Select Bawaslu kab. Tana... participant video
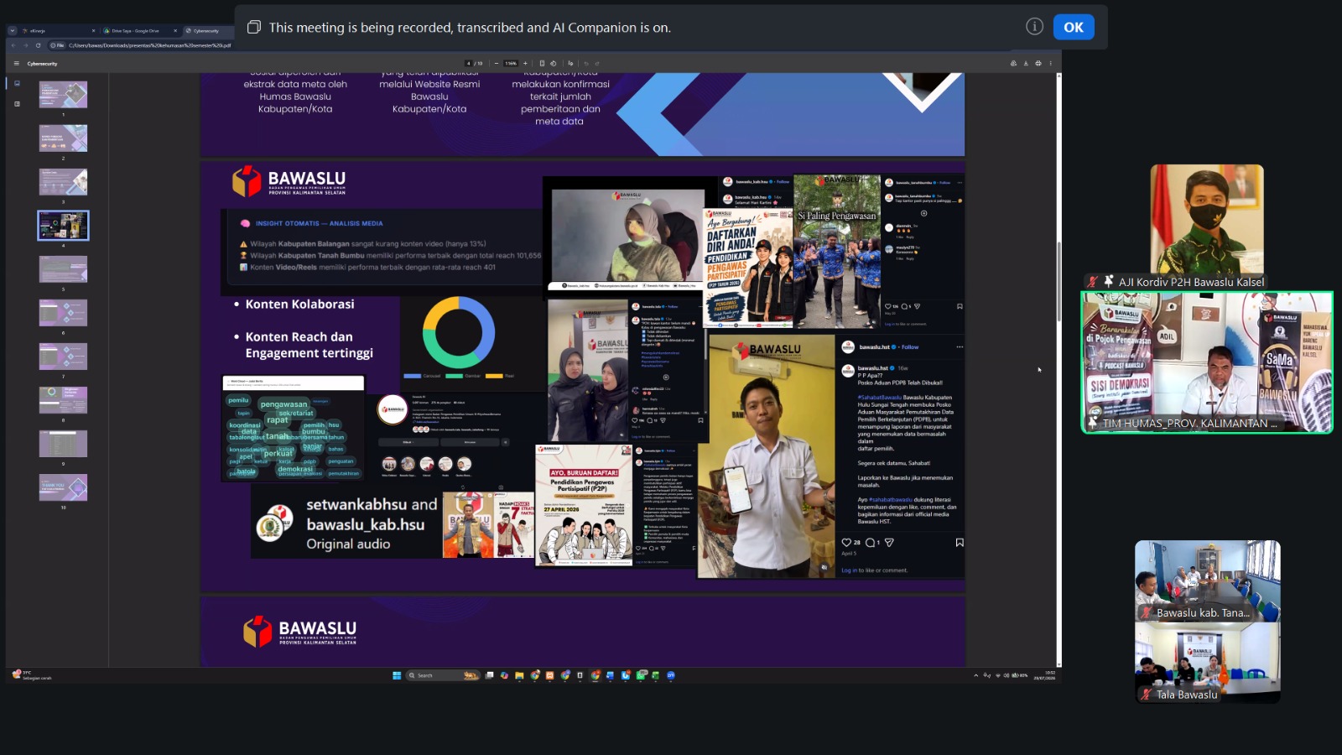 1208,581
